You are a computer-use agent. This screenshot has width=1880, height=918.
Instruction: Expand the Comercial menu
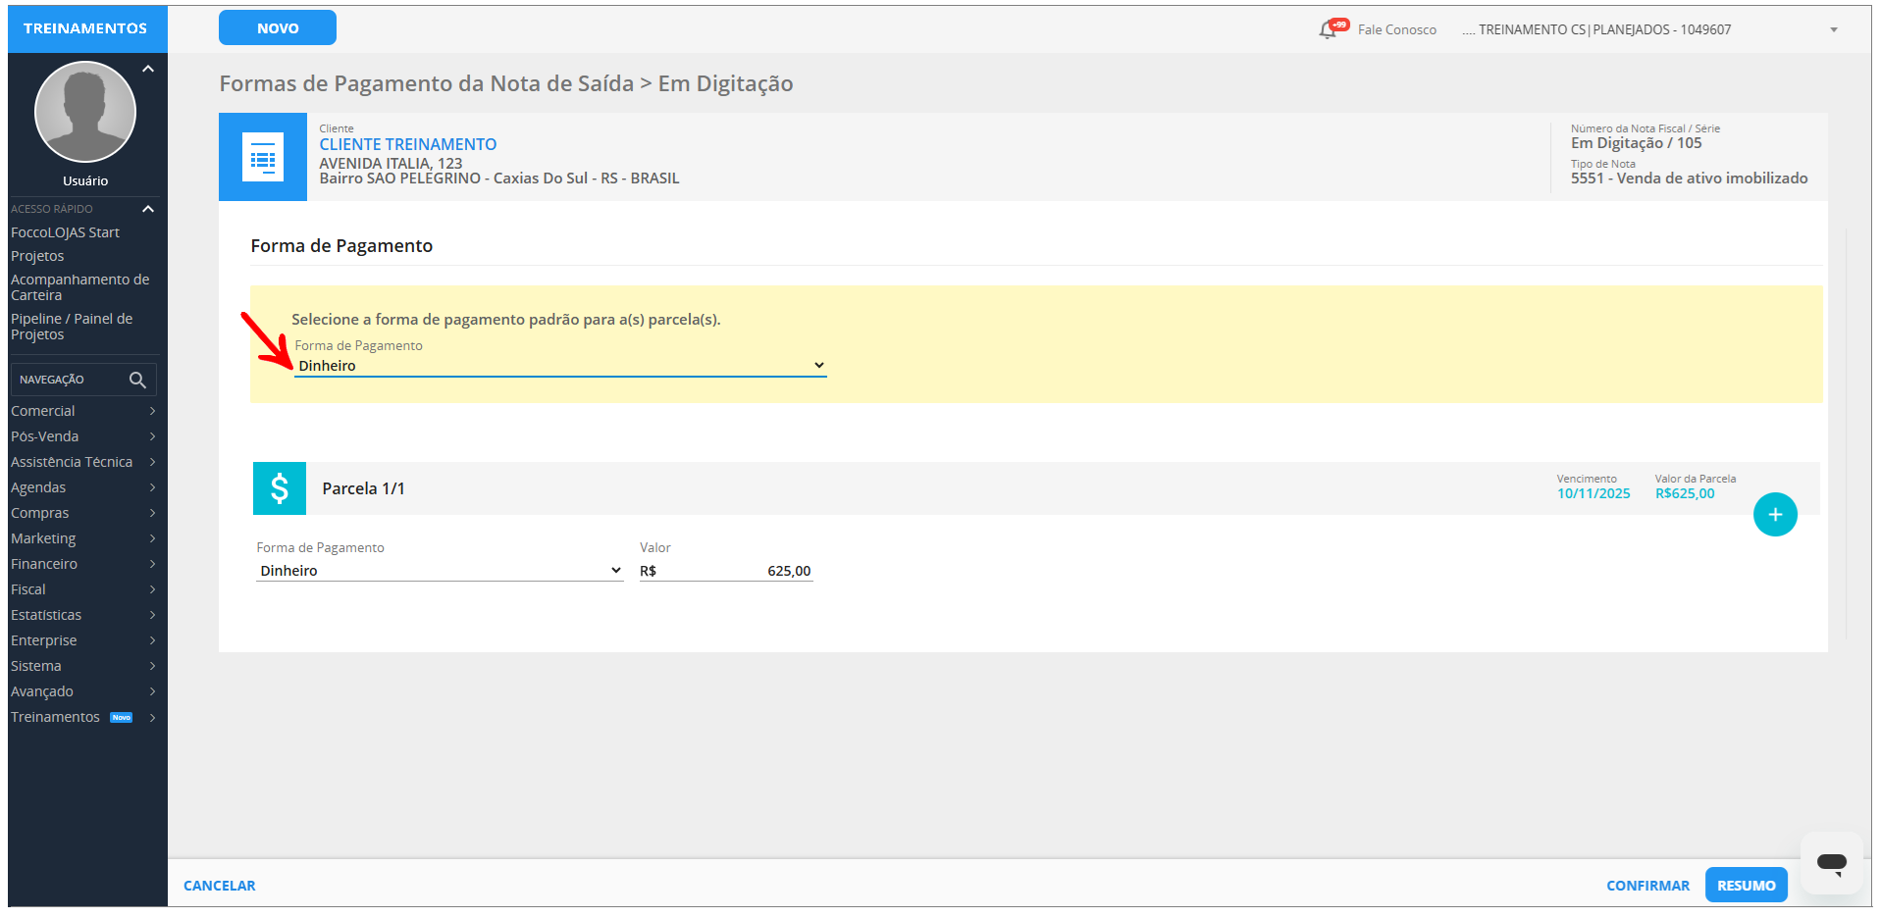point(83,411)
